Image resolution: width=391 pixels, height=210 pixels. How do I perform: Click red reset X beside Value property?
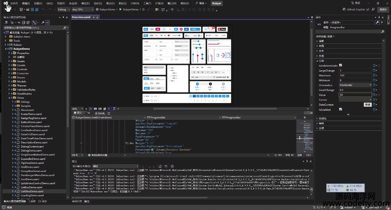[x=379, y=95]
